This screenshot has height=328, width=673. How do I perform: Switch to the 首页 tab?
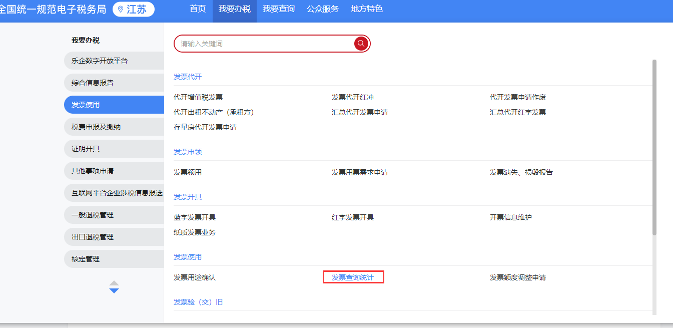(x=198, y=9)
